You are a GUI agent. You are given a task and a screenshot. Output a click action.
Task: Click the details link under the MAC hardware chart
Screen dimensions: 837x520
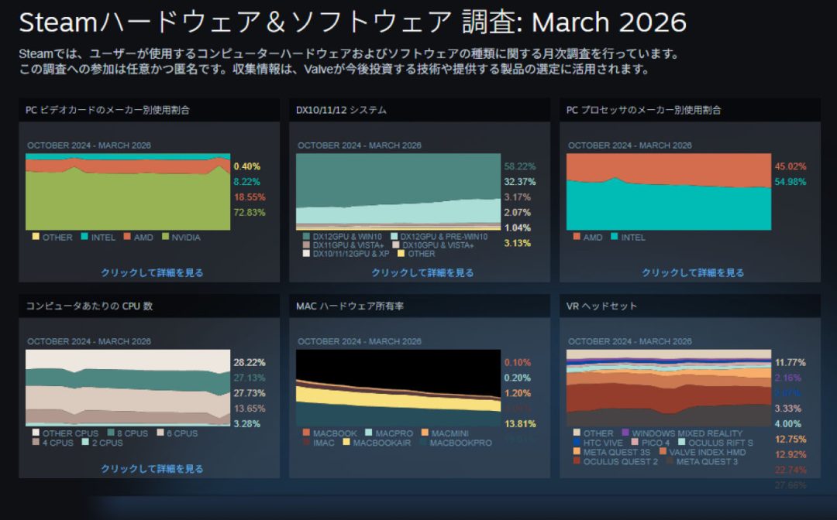[x=422, y=469]
